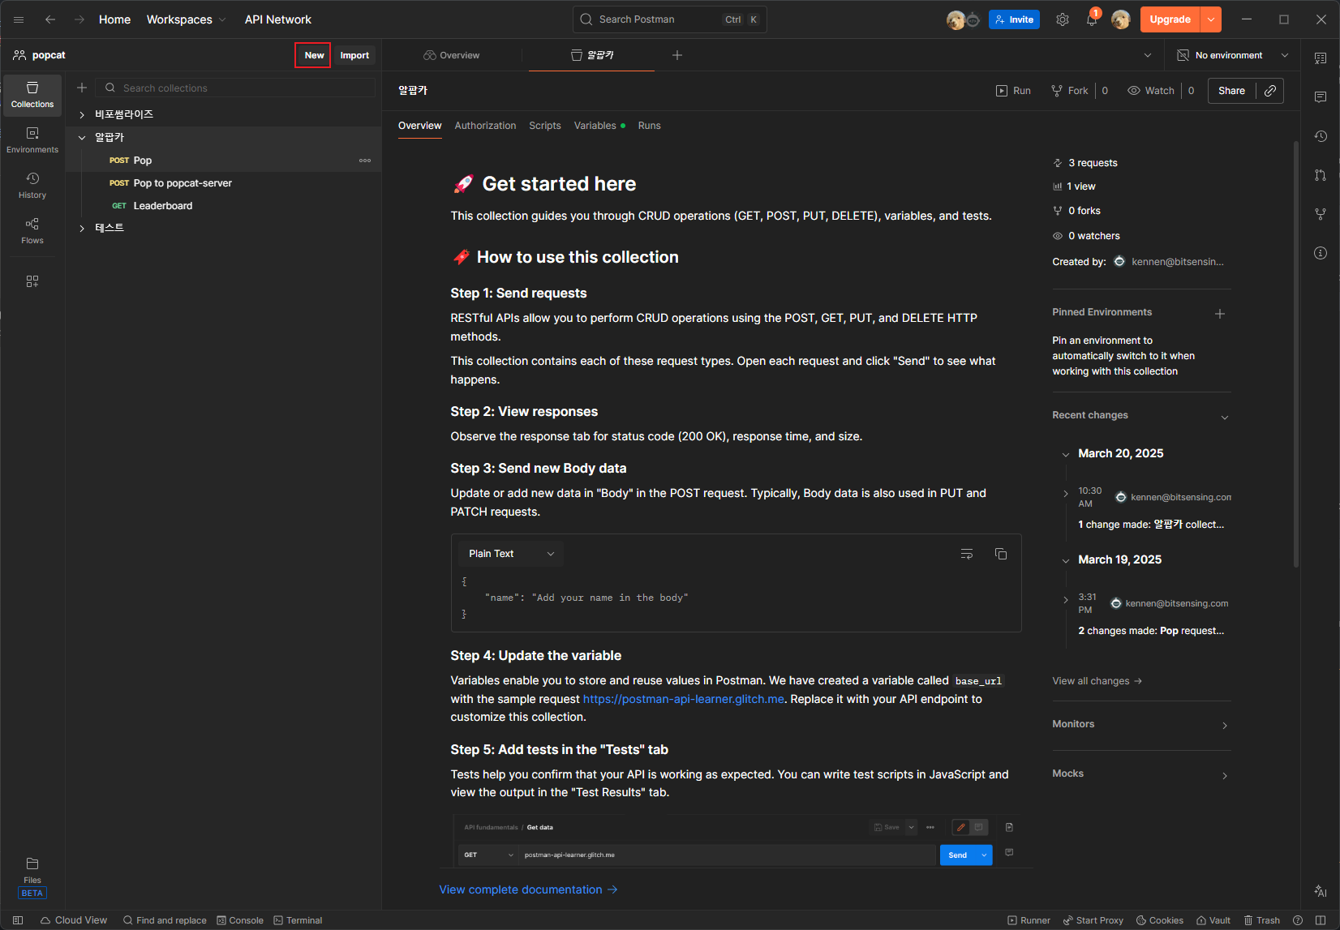Switch to the Overview workspace tab

pyautogui.click(x=451, y=55)
